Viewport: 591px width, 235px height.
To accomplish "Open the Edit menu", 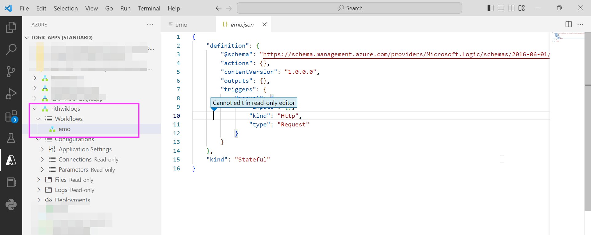I will point(41,8).
